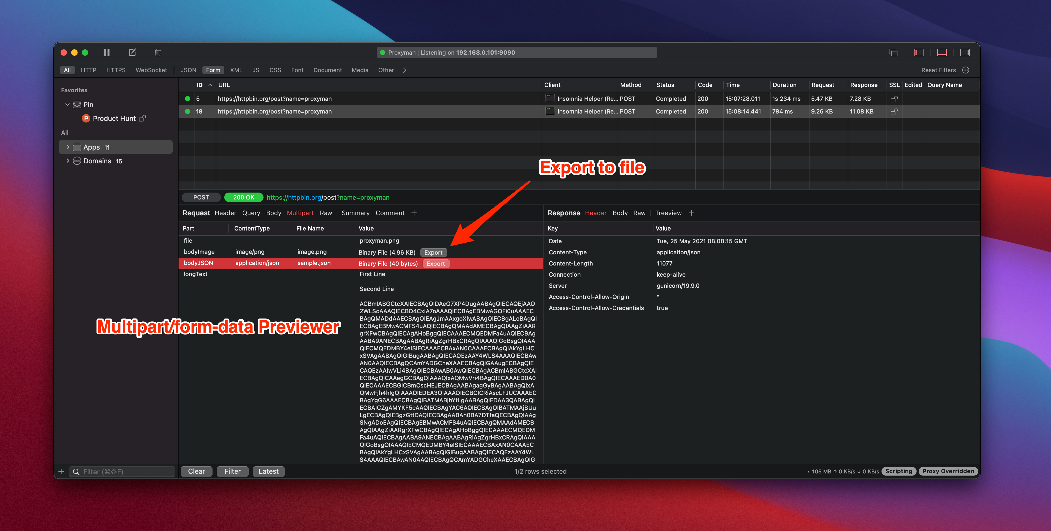Expand the Apps tree group

(68, 147)
